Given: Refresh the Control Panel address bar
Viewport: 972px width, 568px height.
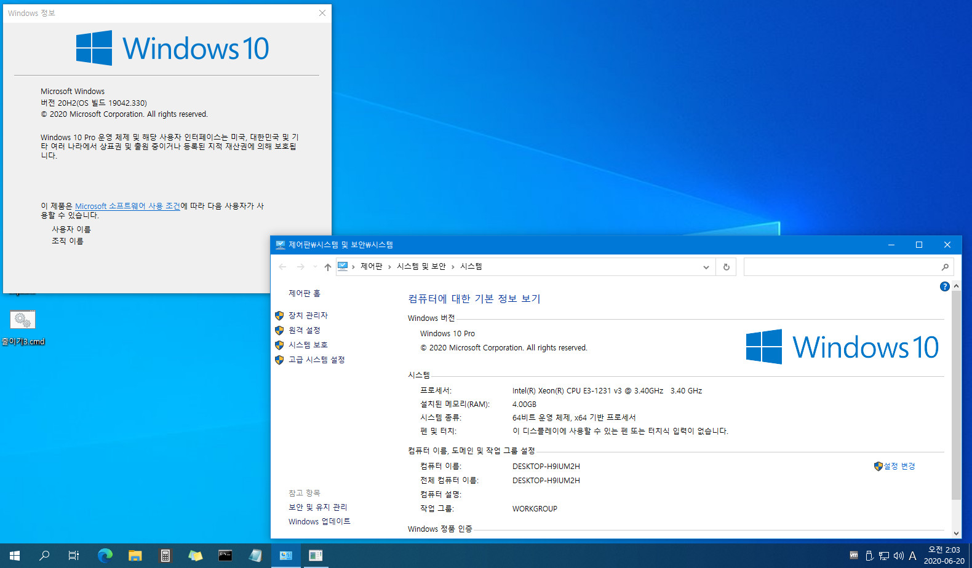Looking at the screenshot, I should click(x=726, y=267).
